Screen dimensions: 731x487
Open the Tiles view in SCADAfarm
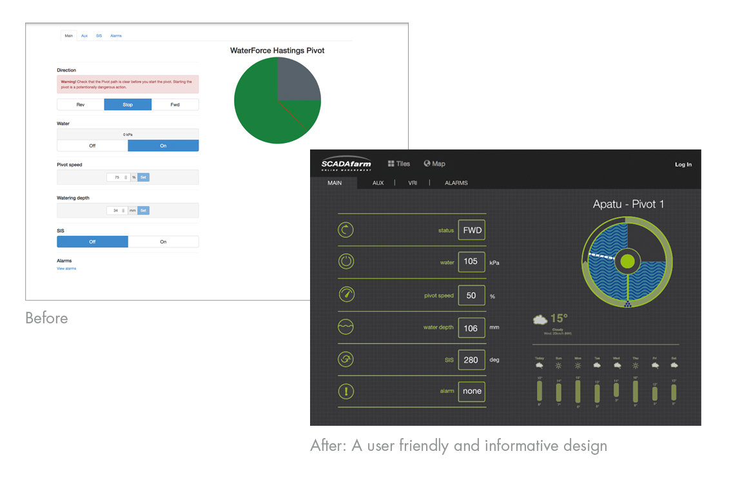398,164
